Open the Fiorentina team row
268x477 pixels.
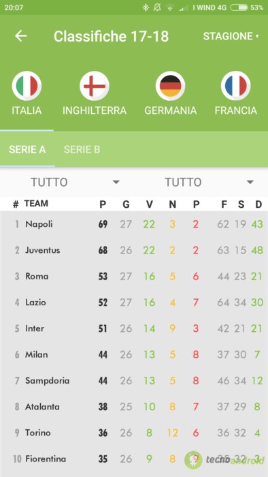[x=134, y=459]
